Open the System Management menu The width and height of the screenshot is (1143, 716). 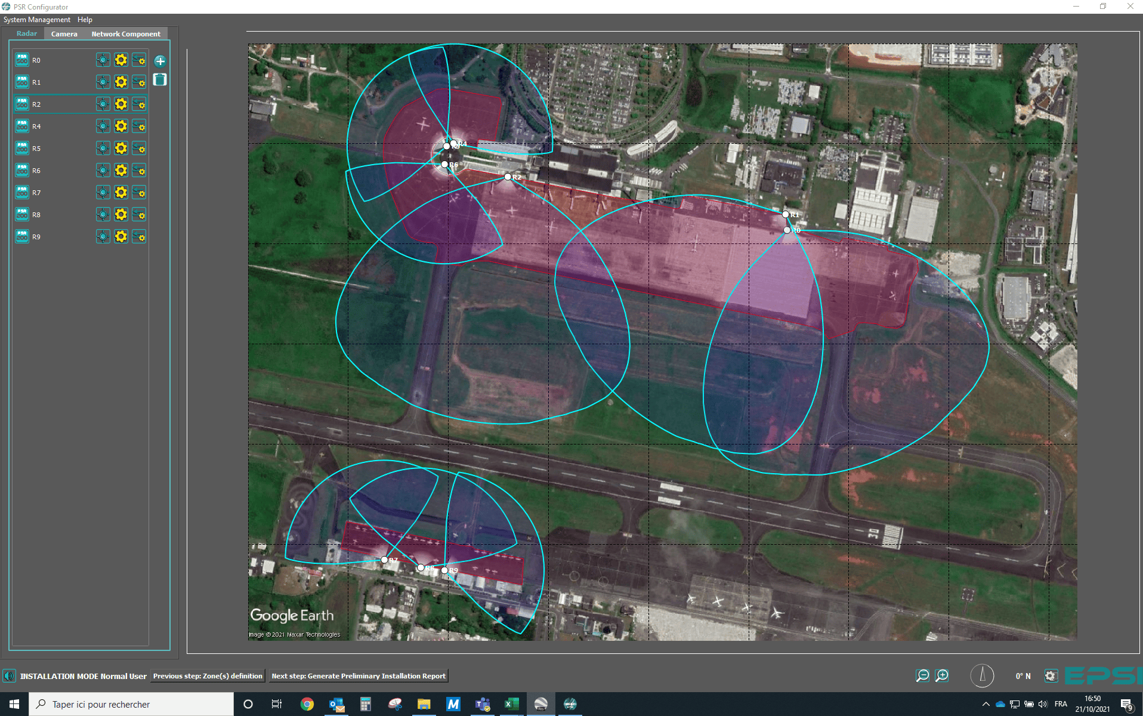tap(37, 20)
